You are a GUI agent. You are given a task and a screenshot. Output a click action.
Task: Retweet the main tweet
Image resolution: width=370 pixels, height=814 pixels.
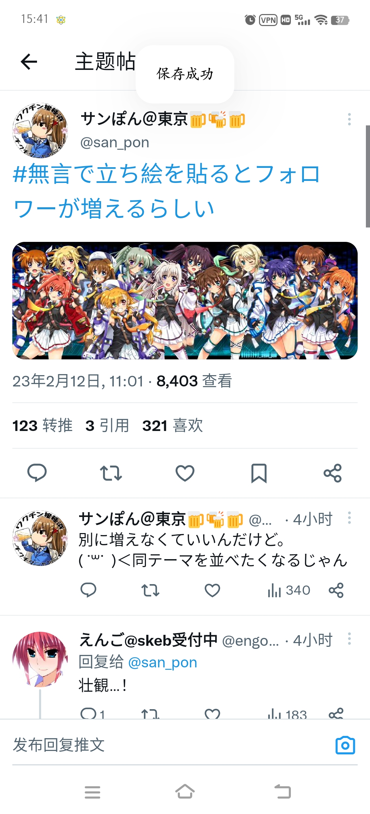tap(111, 473)
